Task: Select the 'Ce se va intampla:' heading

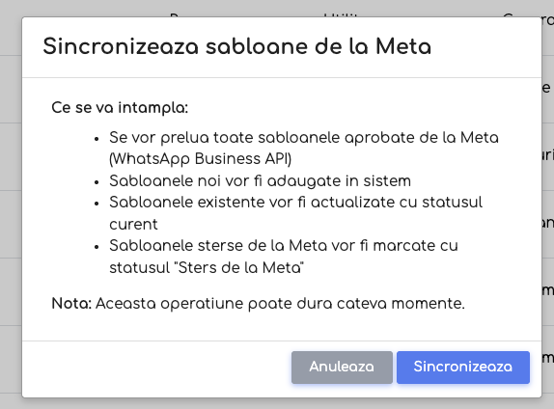Action: (x=120, y=108)
